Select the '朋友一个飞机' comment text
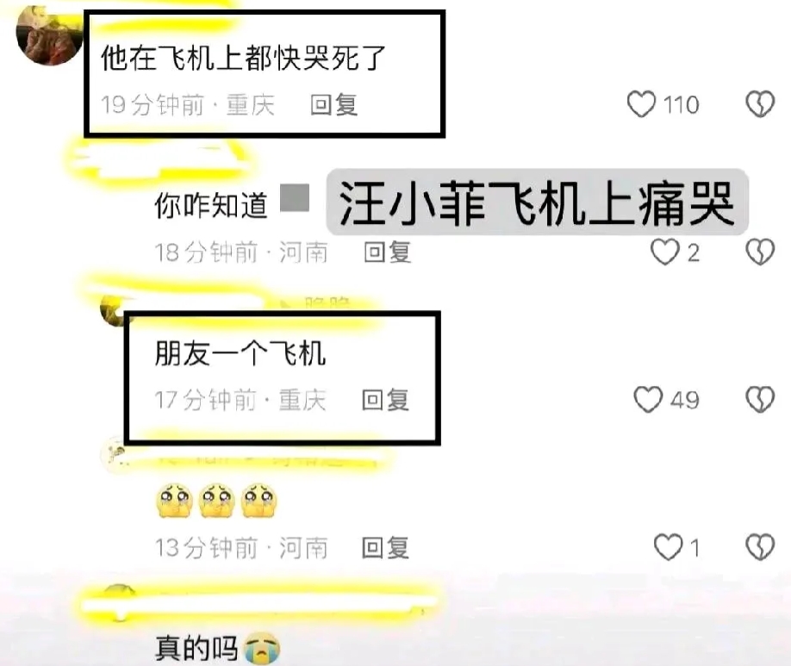This screenshot has width=791, height=666. point(240,353)
